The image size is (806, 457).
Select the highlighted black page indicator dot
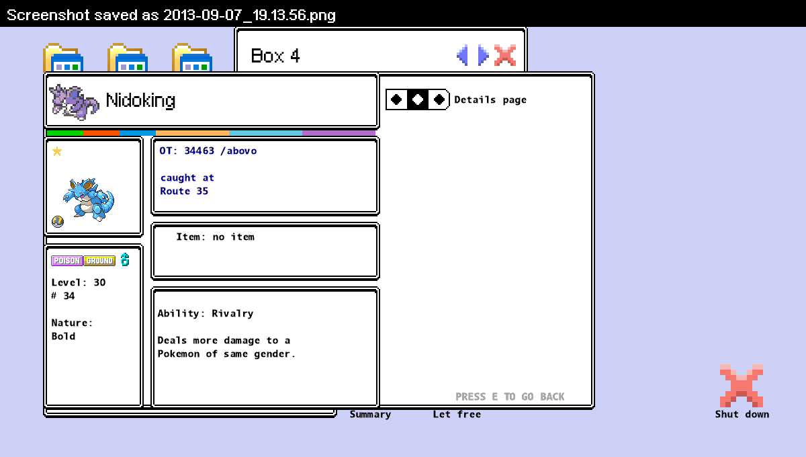418,99
